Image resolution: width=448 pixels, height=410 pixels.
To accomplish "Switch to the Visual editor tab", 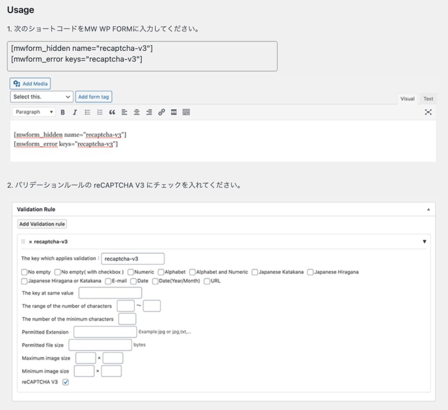I will 407,99.
